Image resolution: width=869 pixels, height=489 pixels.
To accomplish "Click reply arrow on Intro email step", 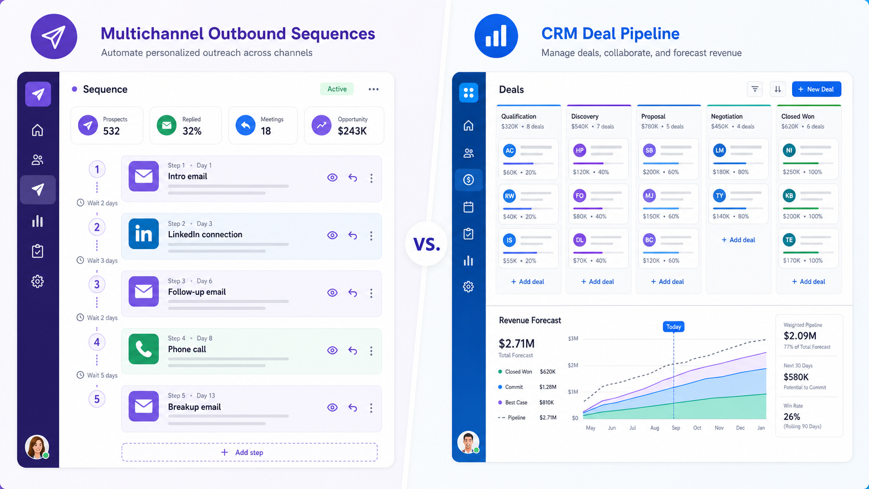I will [352, 178].
